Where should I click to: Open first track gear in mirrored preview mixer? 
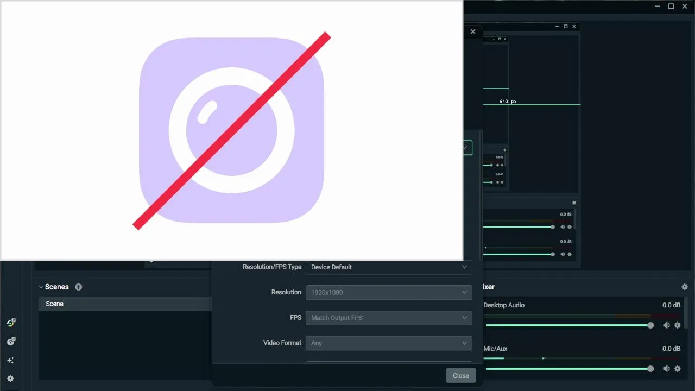(570, 227)
